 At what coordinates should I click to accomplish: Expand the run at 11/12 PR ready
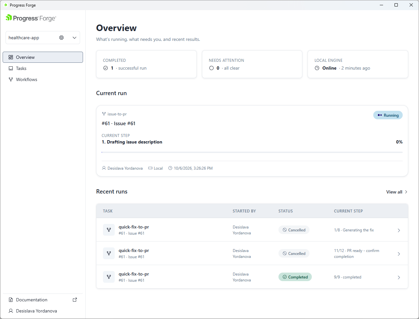(x=399, y=254)
